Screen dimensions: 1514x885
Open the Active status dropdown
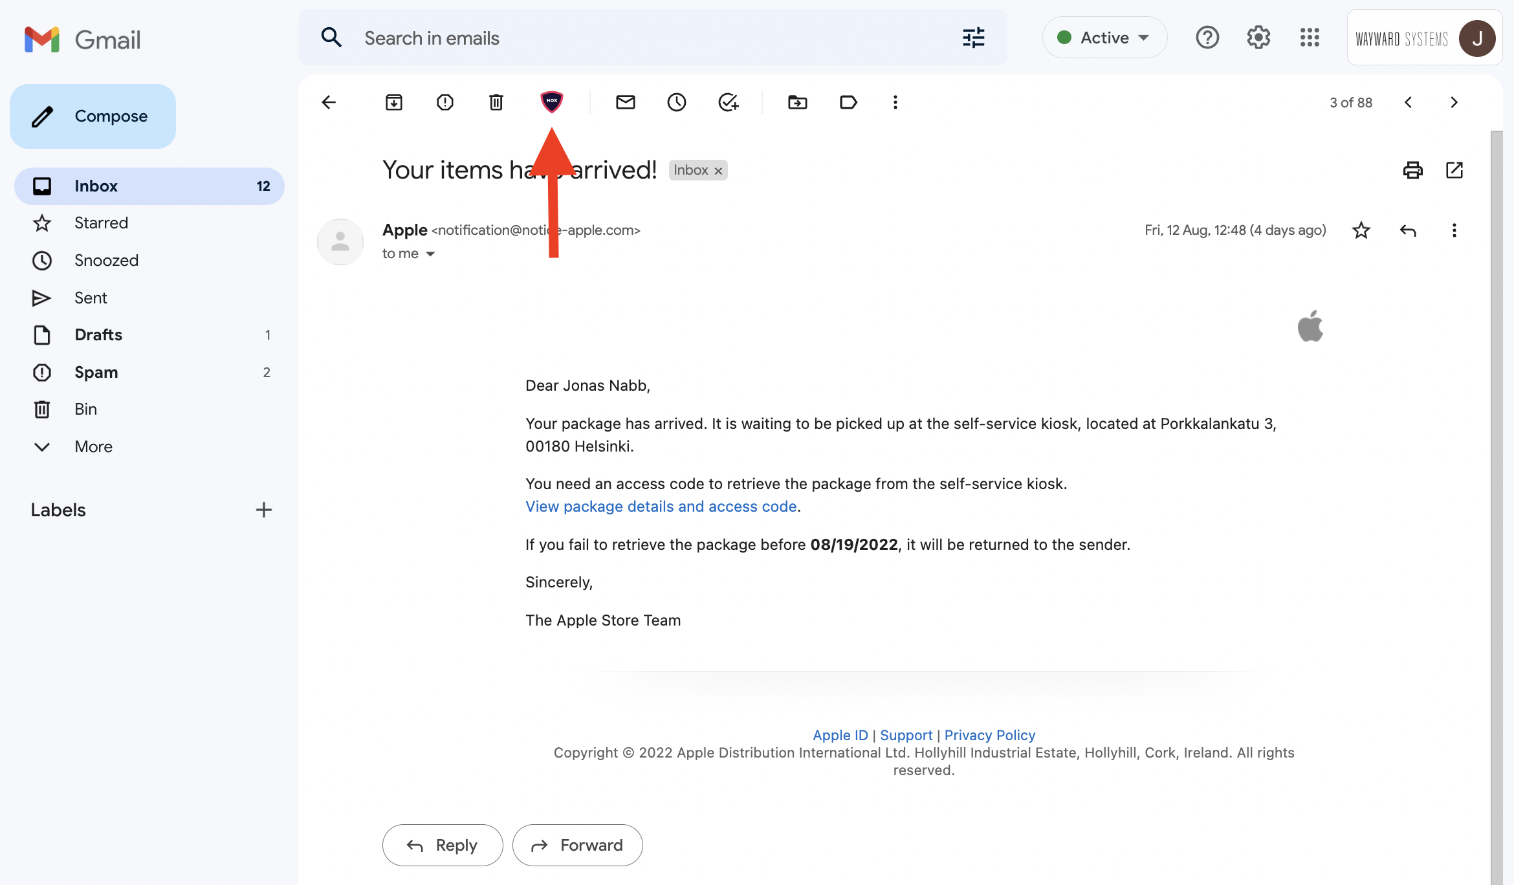click(x=1105, y=38)
